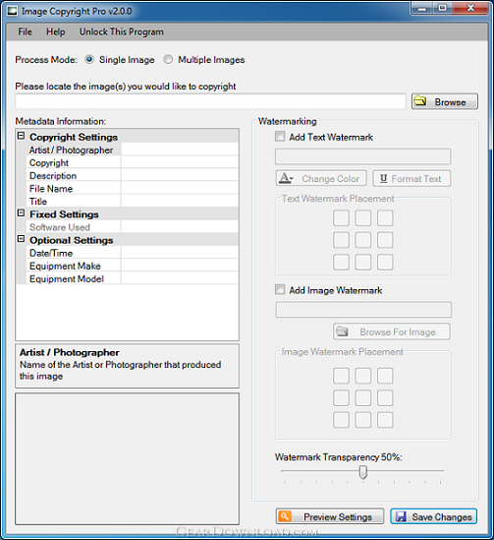Click the text watermark input field
The width and height of the screenshot is (494, 540).
coord(363,156)
